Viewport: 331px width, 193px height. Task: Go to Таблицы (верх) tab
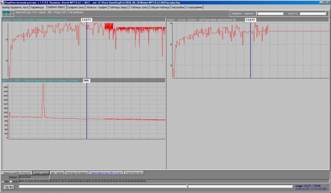[x=119, y=7]
